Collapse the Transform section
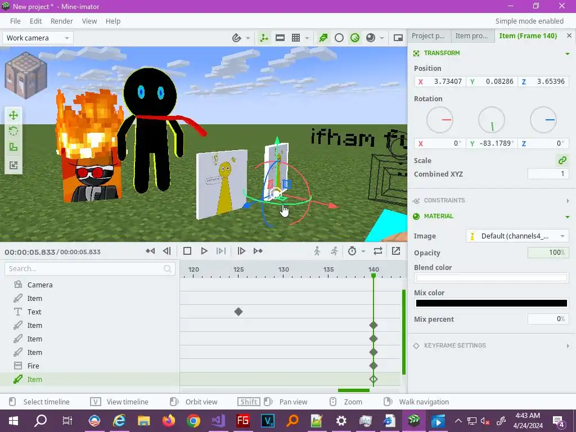This screenshot has width=576, height=432. (x=568, y=53)
